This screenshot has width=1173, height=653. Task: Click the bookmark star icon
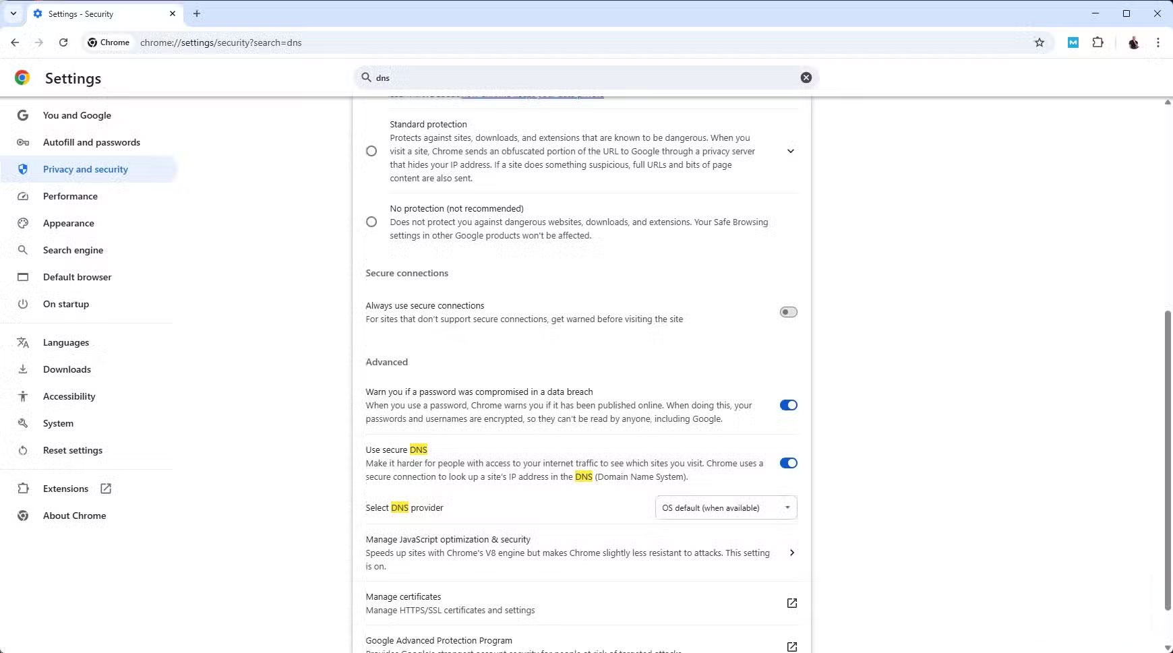(1040, 42)
